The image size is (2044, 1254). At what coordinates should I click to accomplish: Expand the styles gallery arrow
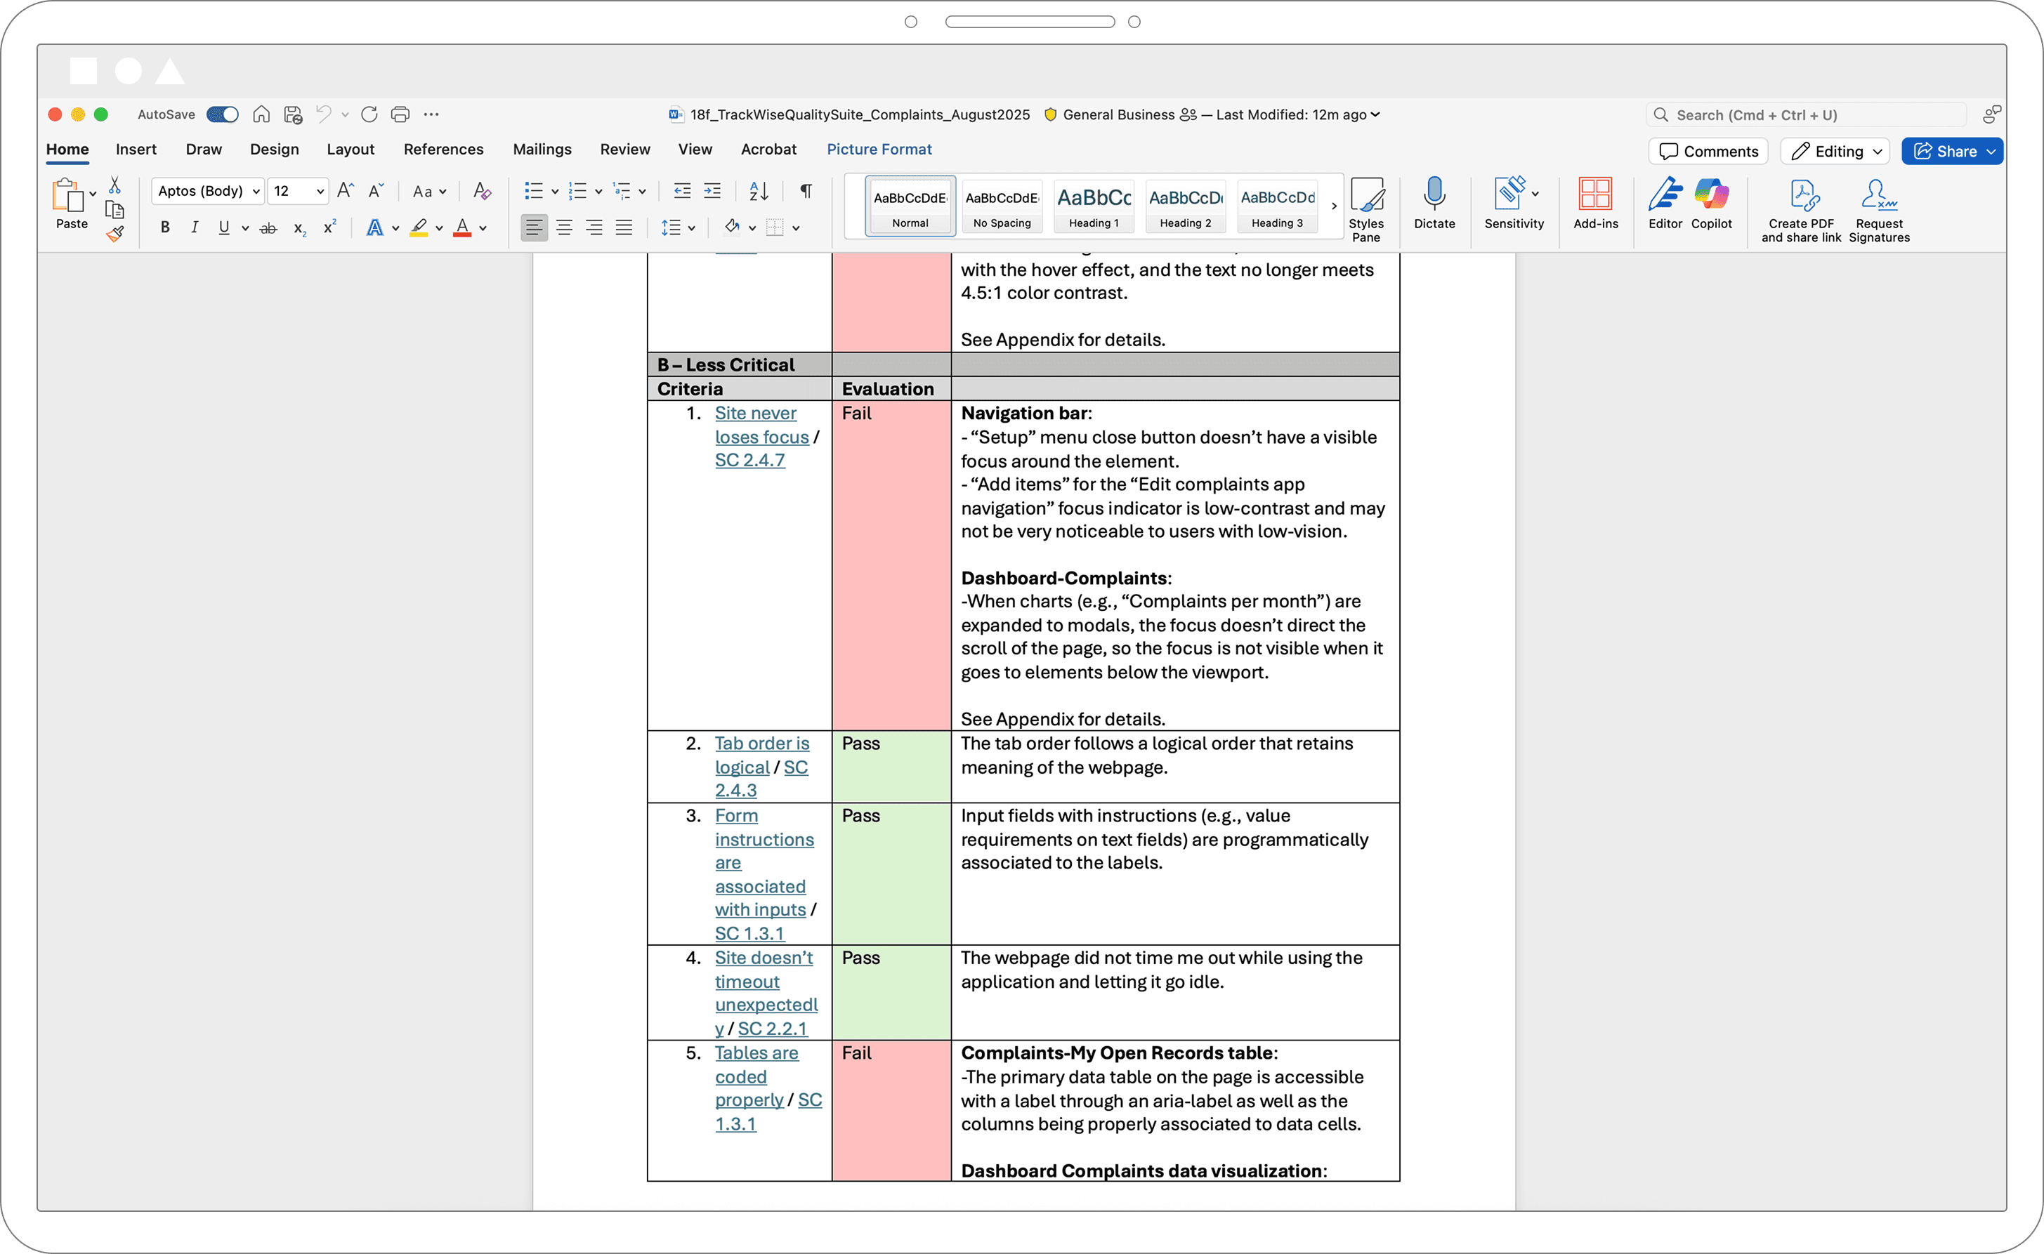click(1334, 206)
